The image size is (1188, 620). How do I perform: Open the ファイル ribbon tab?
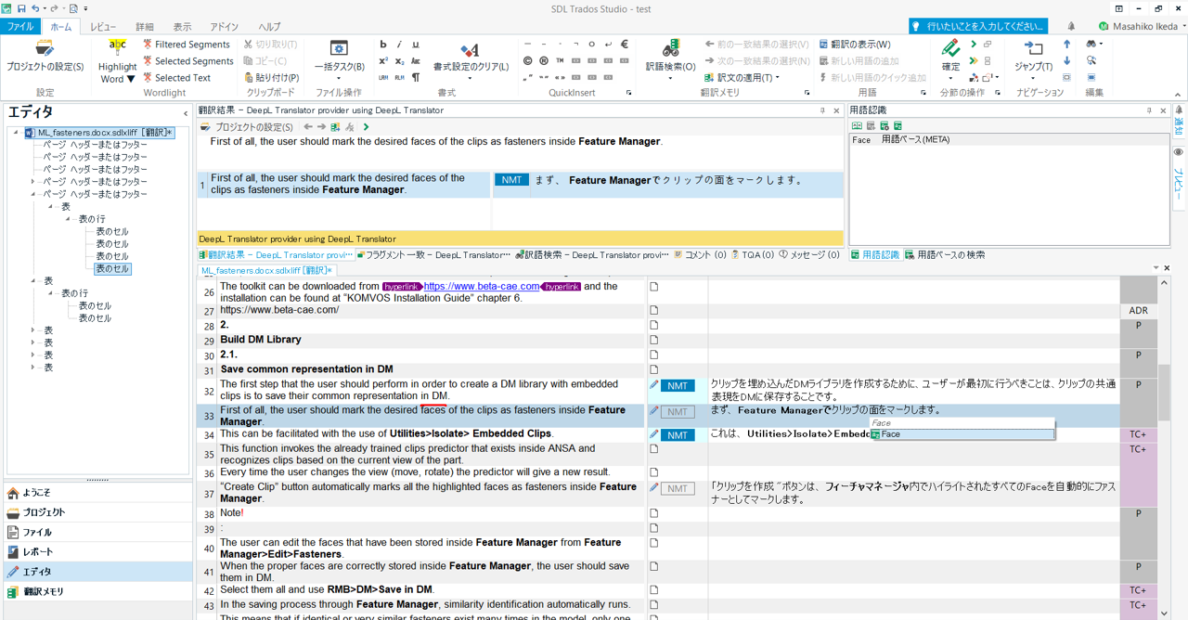point(20,27)
